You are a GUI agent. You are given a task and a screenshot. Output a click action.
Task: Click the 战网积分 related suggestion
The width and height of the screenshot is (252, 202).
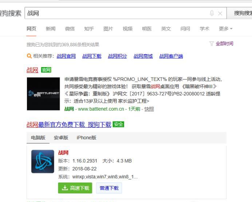coord(117,56)
